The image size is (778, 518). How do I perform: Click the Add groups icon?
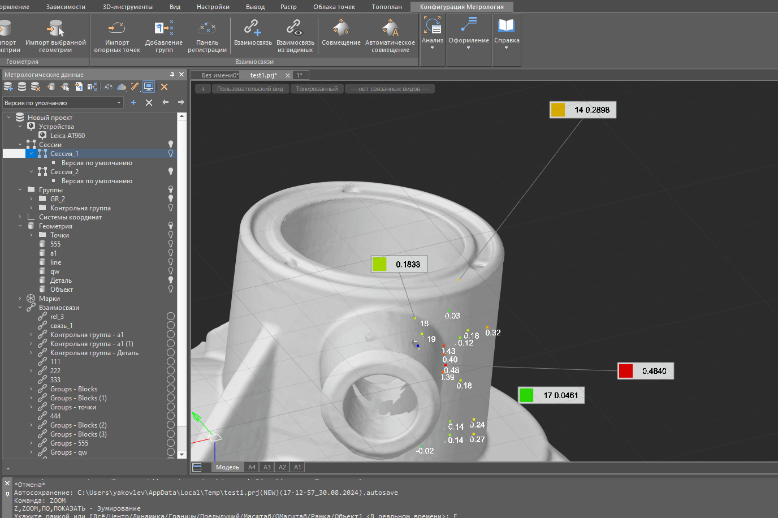pos(163,28)
